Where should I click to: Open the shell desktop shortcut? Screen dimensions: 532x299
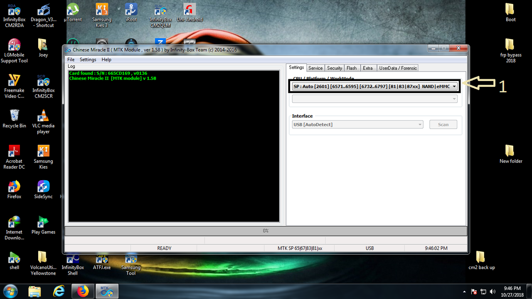[x=14, y=261]
